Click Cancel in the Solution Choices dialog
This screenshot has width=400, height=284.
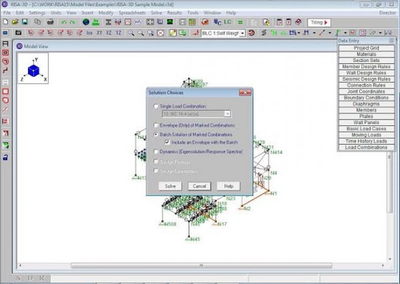[199, 186]
